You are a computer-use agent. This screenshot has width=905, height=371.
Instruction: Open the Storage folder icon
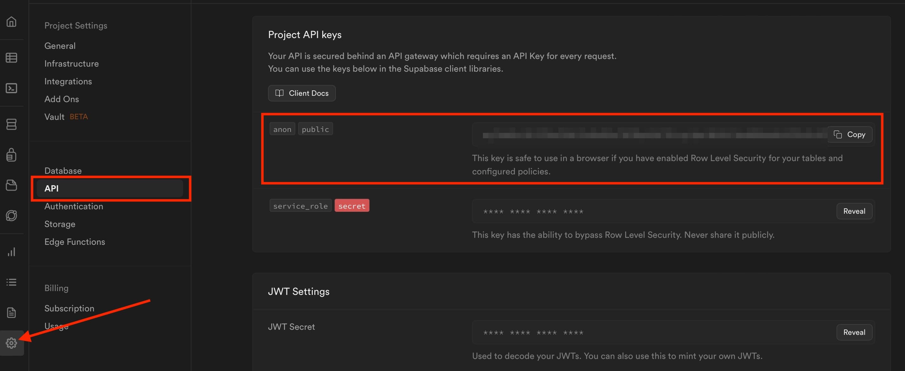pos(12,185)
